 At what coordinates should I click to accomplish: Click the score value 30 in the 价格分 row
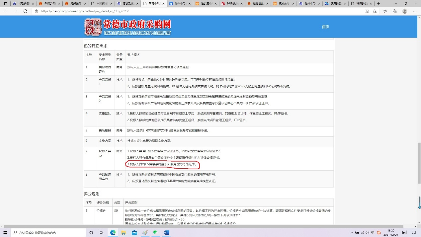point(117,211)
